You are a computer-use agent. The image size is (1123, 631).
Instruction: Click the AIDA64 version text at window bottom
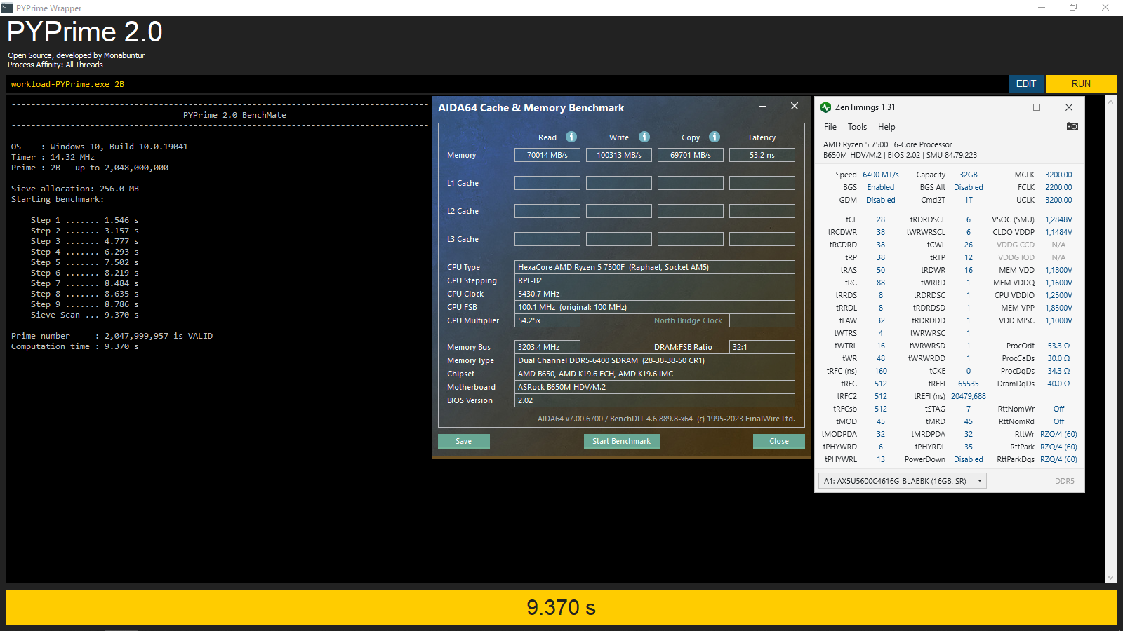tap(666, 419)
